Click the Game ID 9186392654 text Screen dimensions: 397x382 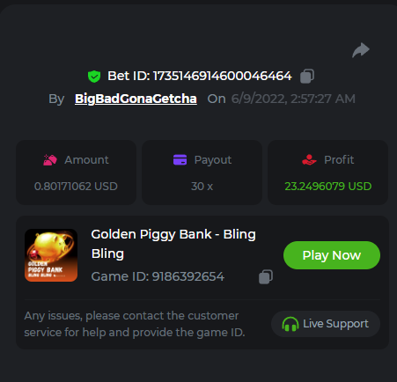tap(158, 276)
